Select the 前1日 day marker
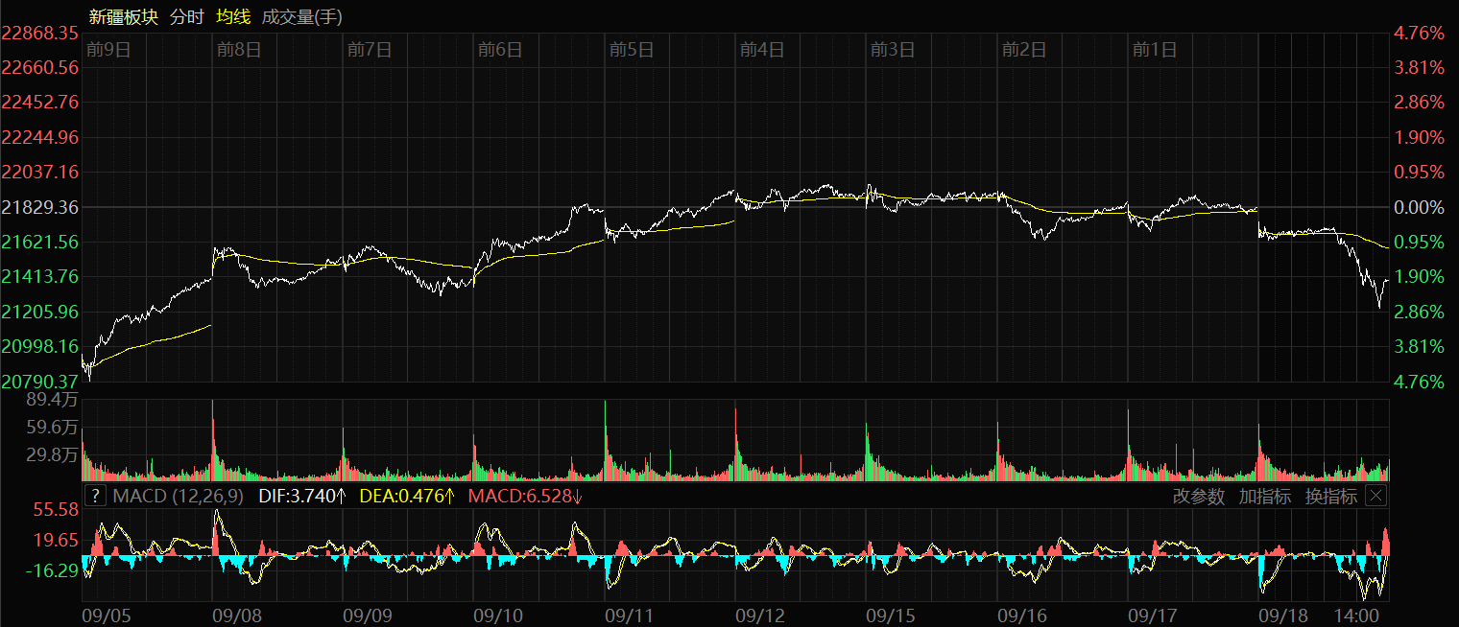Screen dimensions: 1459x627 1154,50
